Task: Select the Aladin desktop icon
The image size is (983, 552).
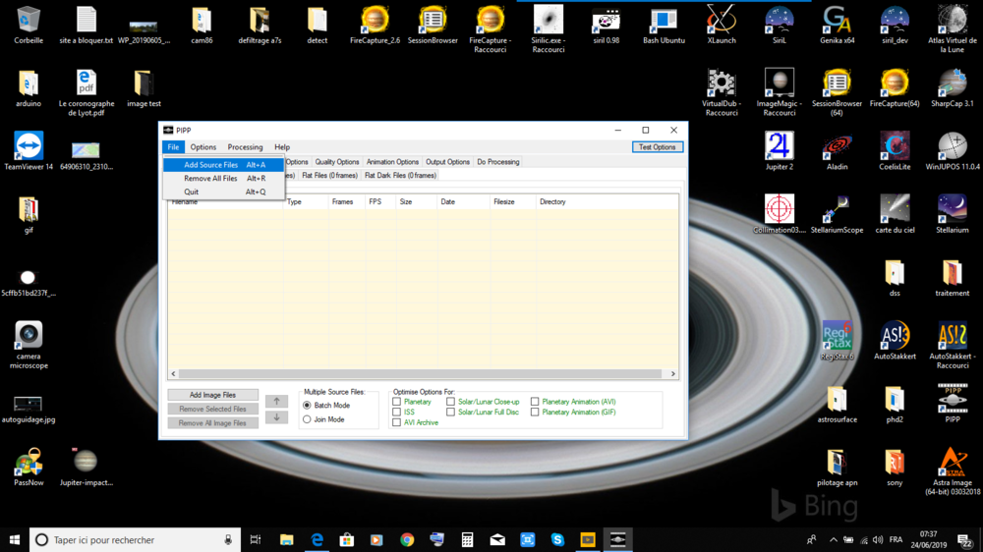Action: (x=837, y=151)
